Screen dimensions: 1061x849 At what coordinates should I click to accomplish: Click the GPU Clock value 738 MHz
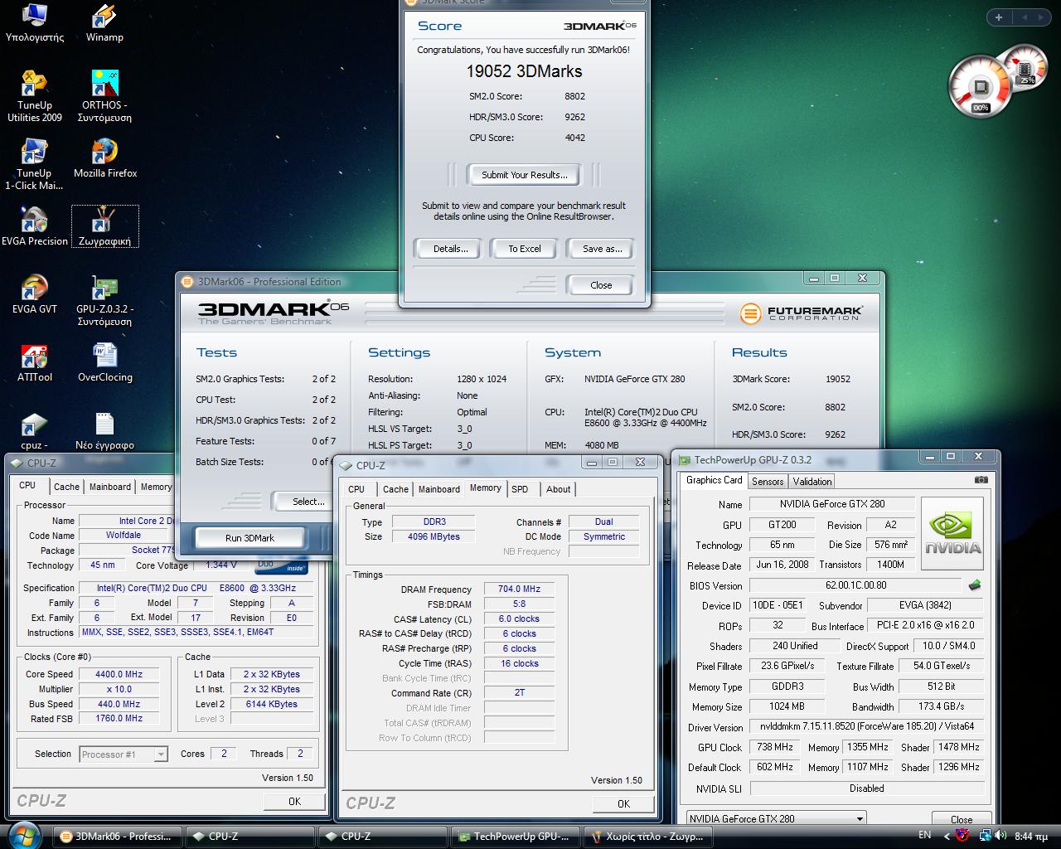[x=775, y=747]
